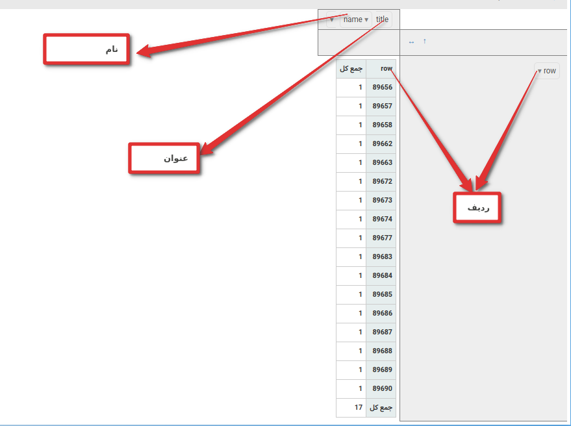This screenshot has width=571, height=426.
Task: Click the grand total value 17
Action: [351, 408]
